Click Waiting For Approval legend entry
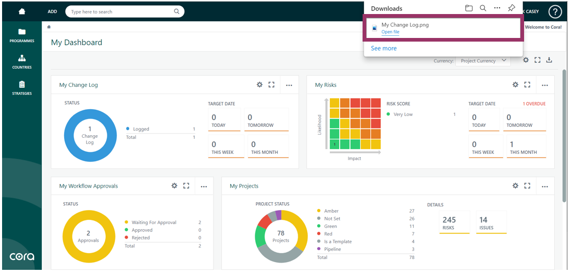The height and width of the screenshot is (274, 572). [x=163, y=223]
